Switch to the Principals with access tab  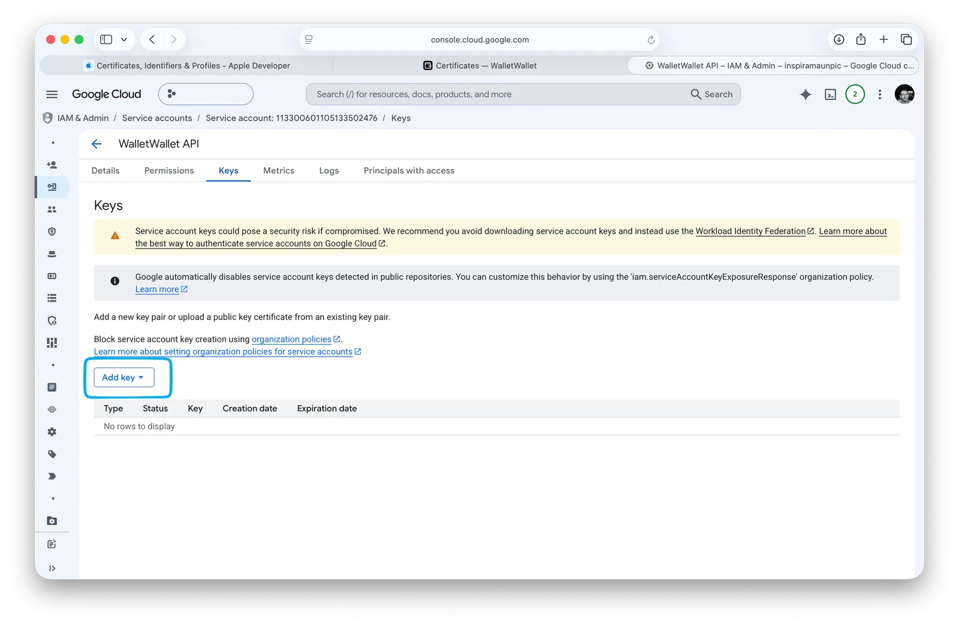click(409, 171)
